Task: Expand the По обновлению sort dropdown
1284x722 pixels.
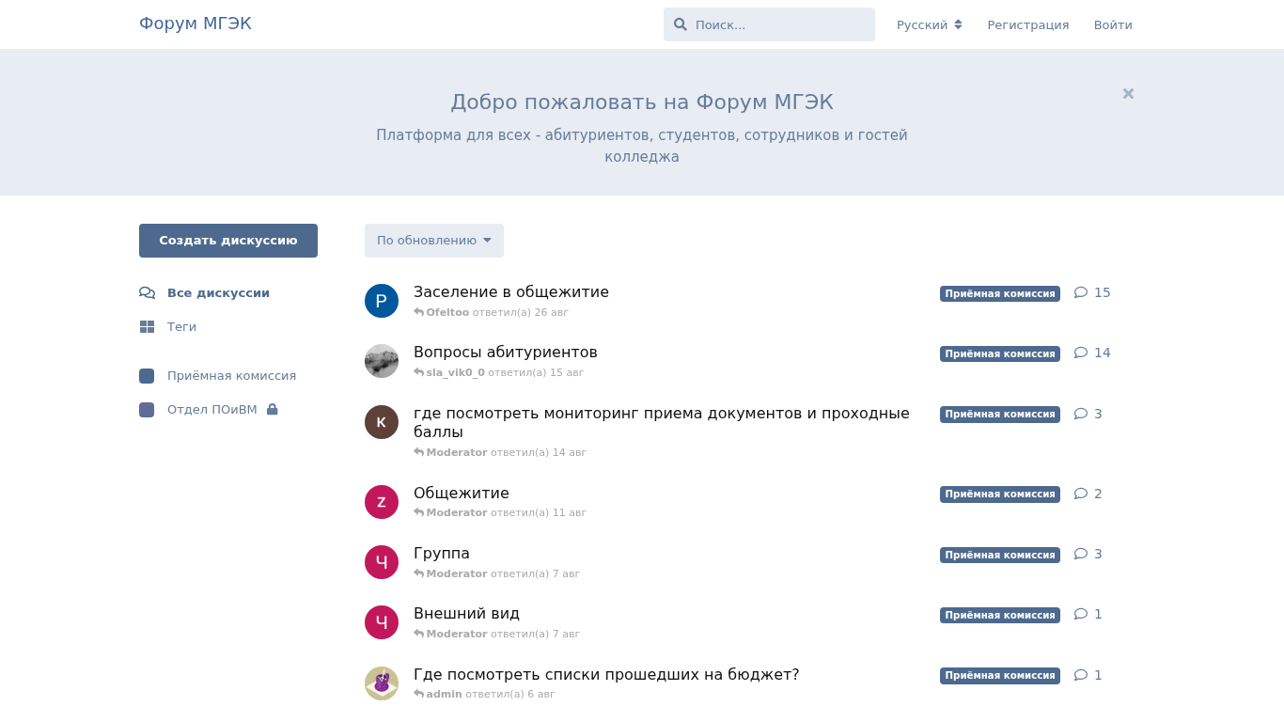Action: coord(434,241)
